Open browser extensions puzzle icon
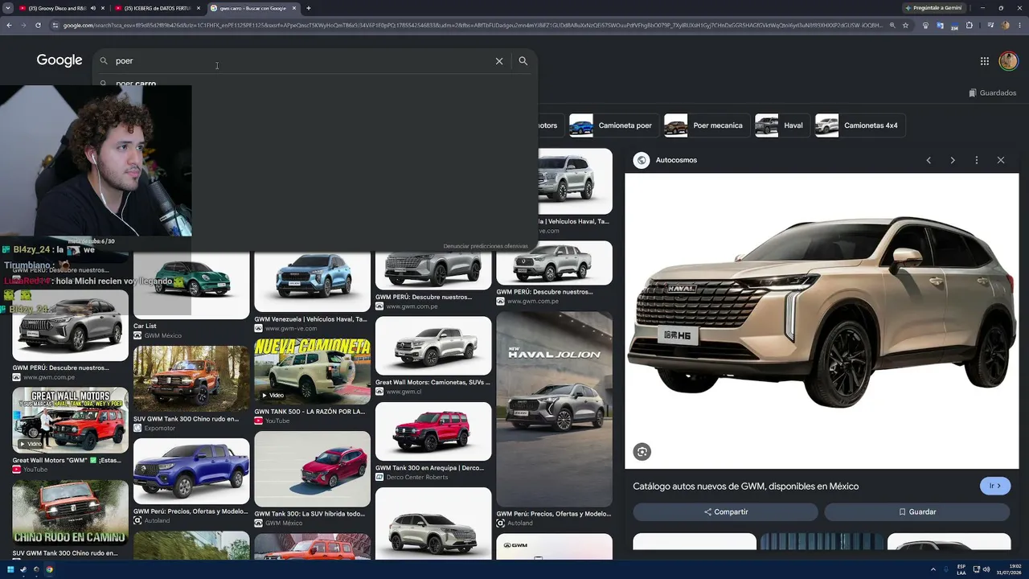 969,25
